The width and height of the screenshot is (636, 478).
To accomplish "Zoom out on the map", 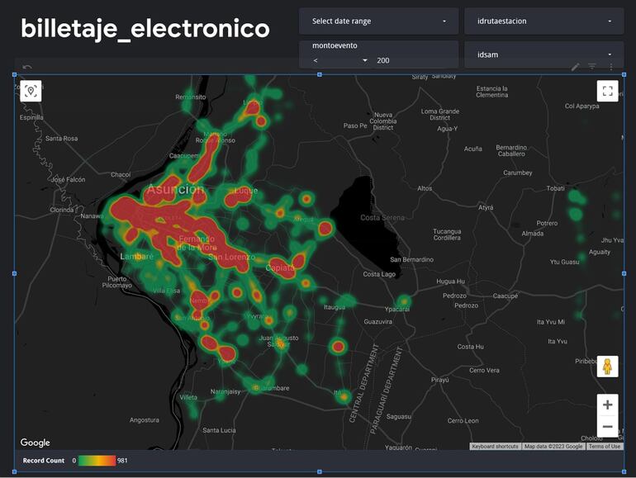I will (x=607, y=427).
